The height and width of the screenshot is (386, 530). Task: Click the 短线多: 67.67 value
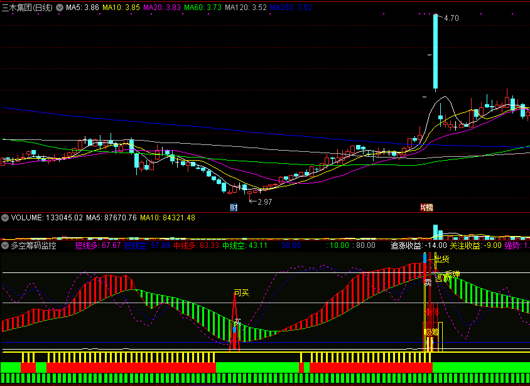(98, 245)
